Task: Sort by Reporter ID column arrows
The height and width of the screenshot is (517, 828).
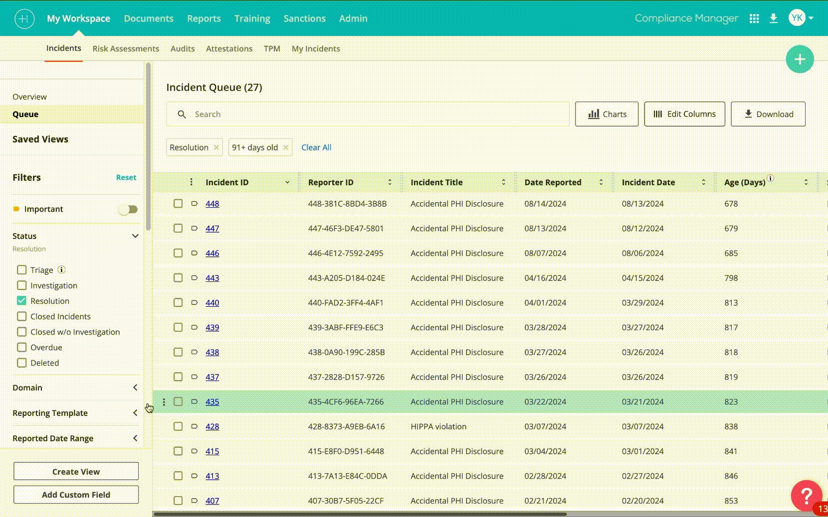Action: click(x=390, y=182)
